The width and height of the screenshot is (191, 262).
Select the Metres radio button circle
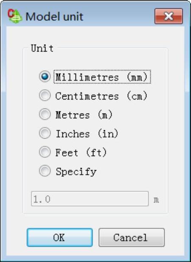click(x=45, y=114)
